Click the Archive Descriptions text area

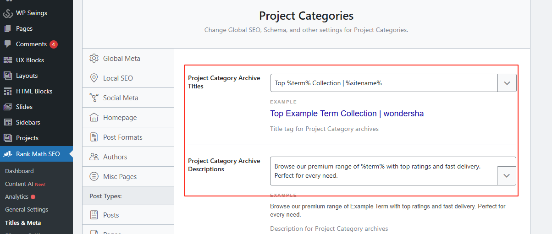[x=383, y=171]
